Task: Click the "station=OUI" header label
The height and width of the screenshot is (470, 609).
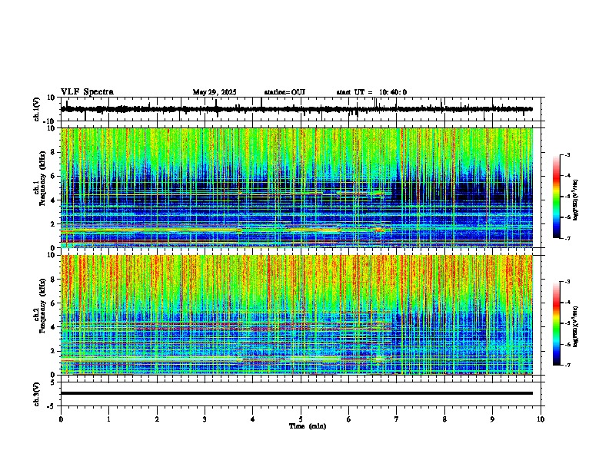Action: tap(285, 92)
